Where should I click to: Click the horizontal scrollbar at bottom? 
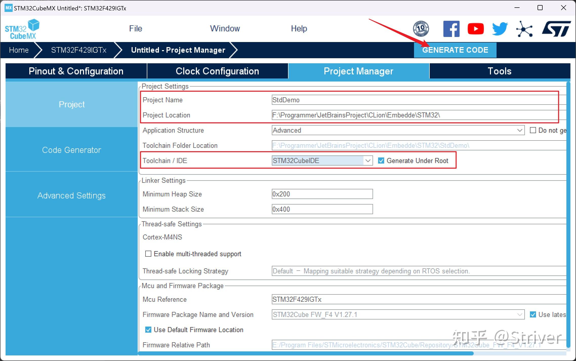point(306,353)
